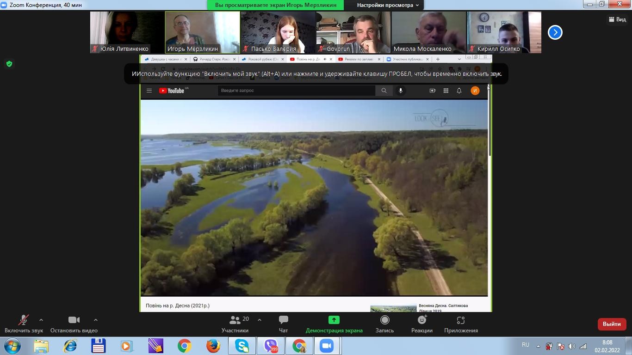This screenshot has width=632, height=355.
Task: Open the floppy disk taskbar app
Action: pyautogui.click(x=99, y=346)
